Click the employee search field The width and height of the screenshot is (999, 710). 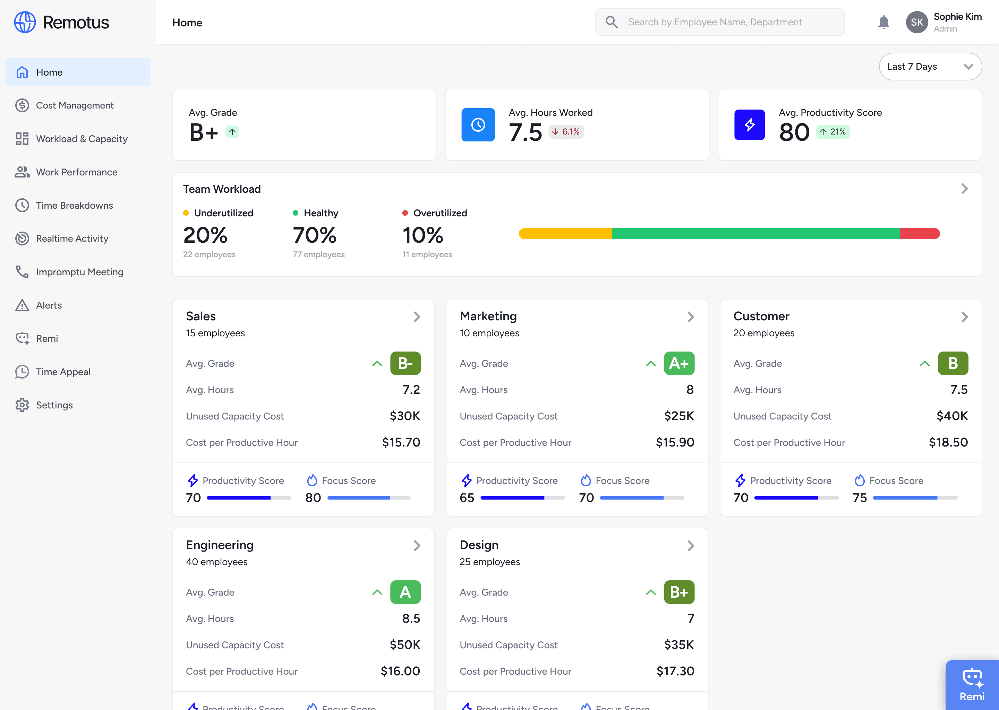(x=719, y=22)
